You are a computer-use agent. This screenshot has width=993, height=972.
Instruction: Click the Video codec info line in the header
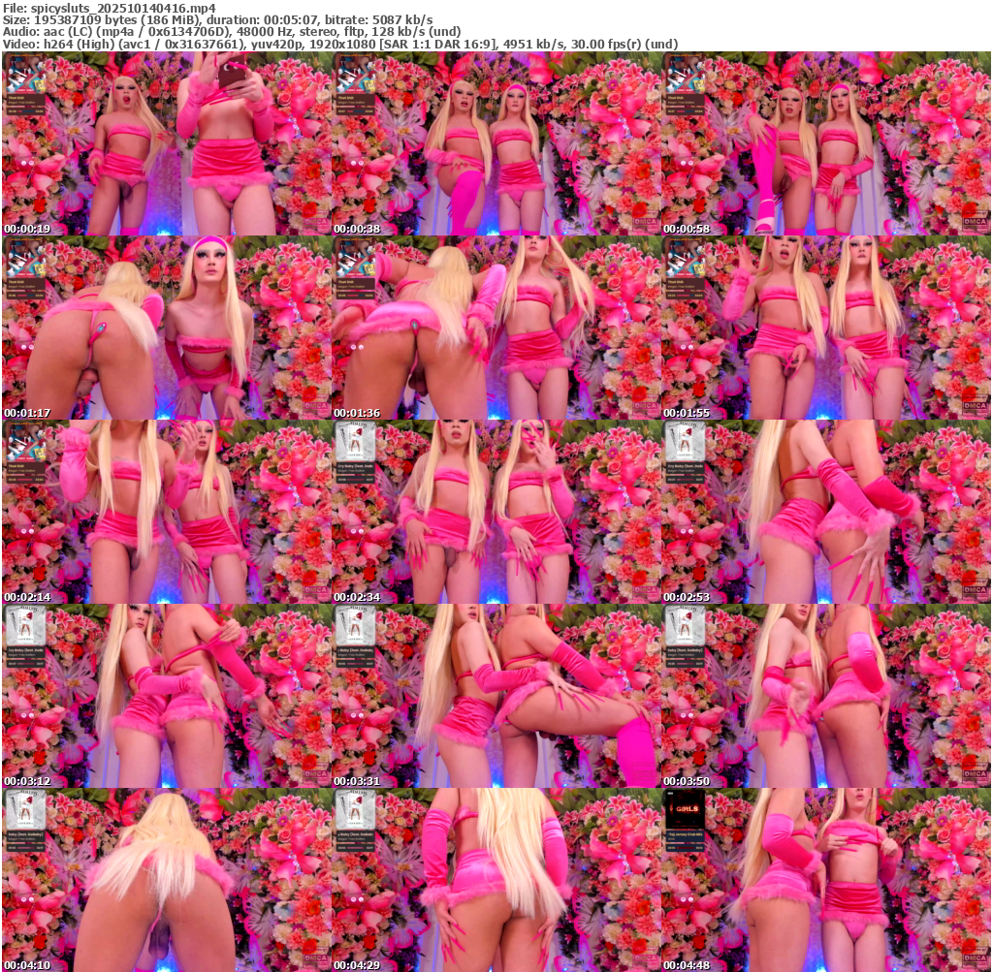click(339, 44)
